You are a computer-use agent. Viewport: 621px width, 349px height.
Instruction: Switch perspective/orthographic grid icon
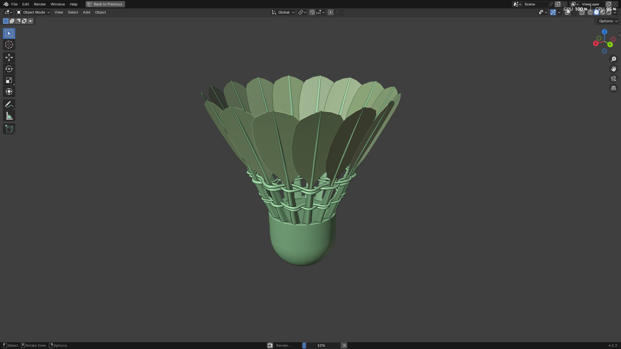pos(614,88)
